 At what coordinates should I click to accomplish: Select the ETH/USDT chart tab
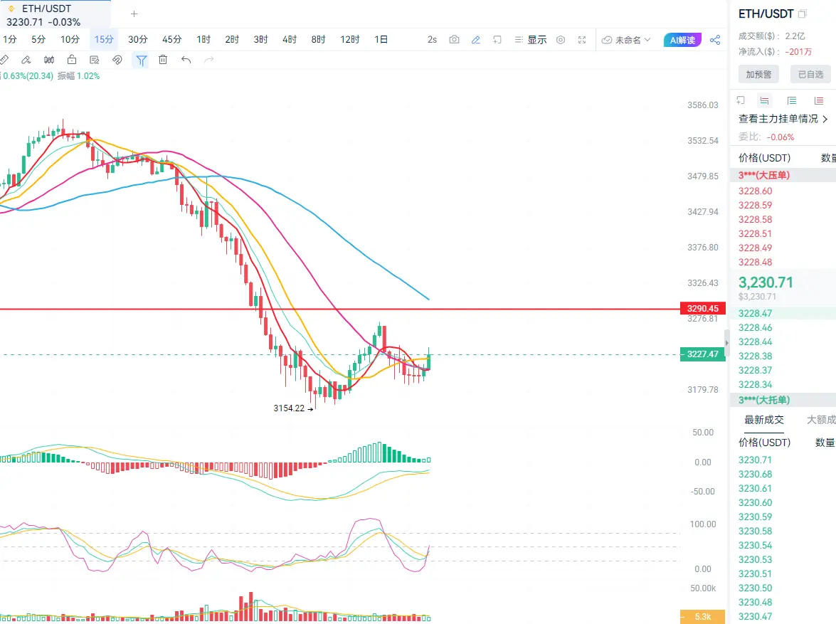pyautogui.click(x=55, y=14)
